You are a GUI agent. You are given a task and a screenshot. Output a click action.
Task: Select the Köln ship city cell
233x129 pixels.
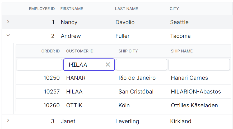pos(124,105)
